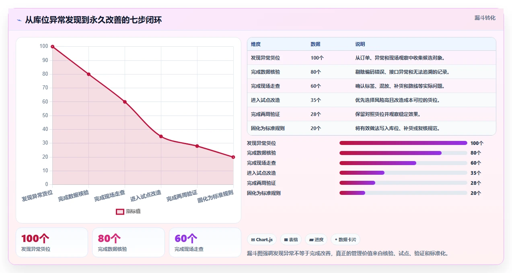Click the 完成现场走查 progress bar
This screenshot has height=273, width=512.
tap(403, 163)
